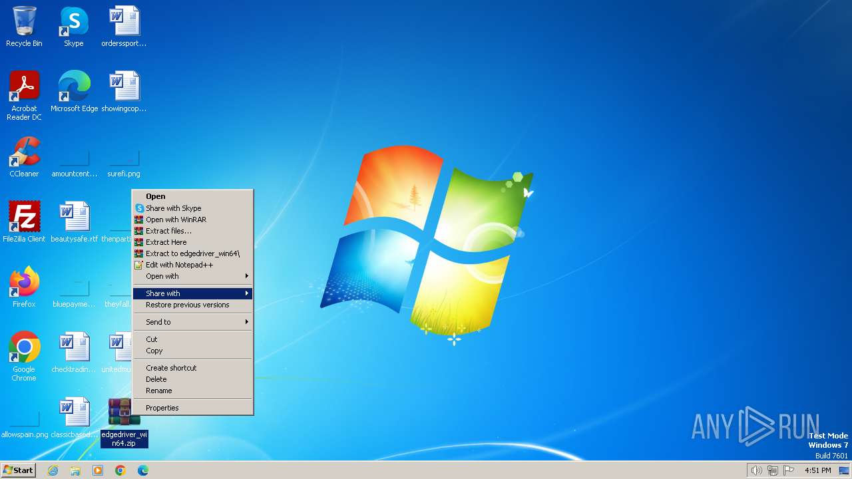Open Windows Media Player from taskbar
Viewport: 852px width, 479px height.
click(x=98, y=470)
